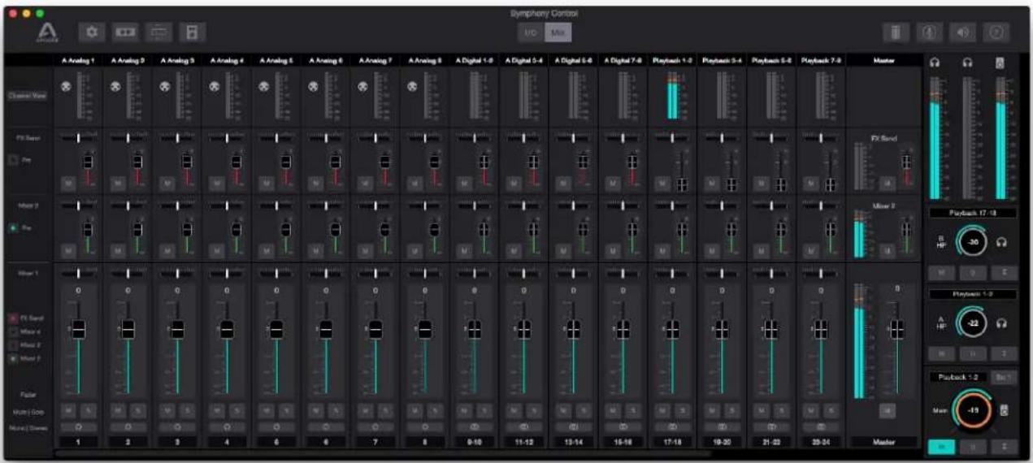The width and height of the screenshot is (1033, 463).
Task: Click the XLR connector icon on A Analog 3
Action: [166, 88]
